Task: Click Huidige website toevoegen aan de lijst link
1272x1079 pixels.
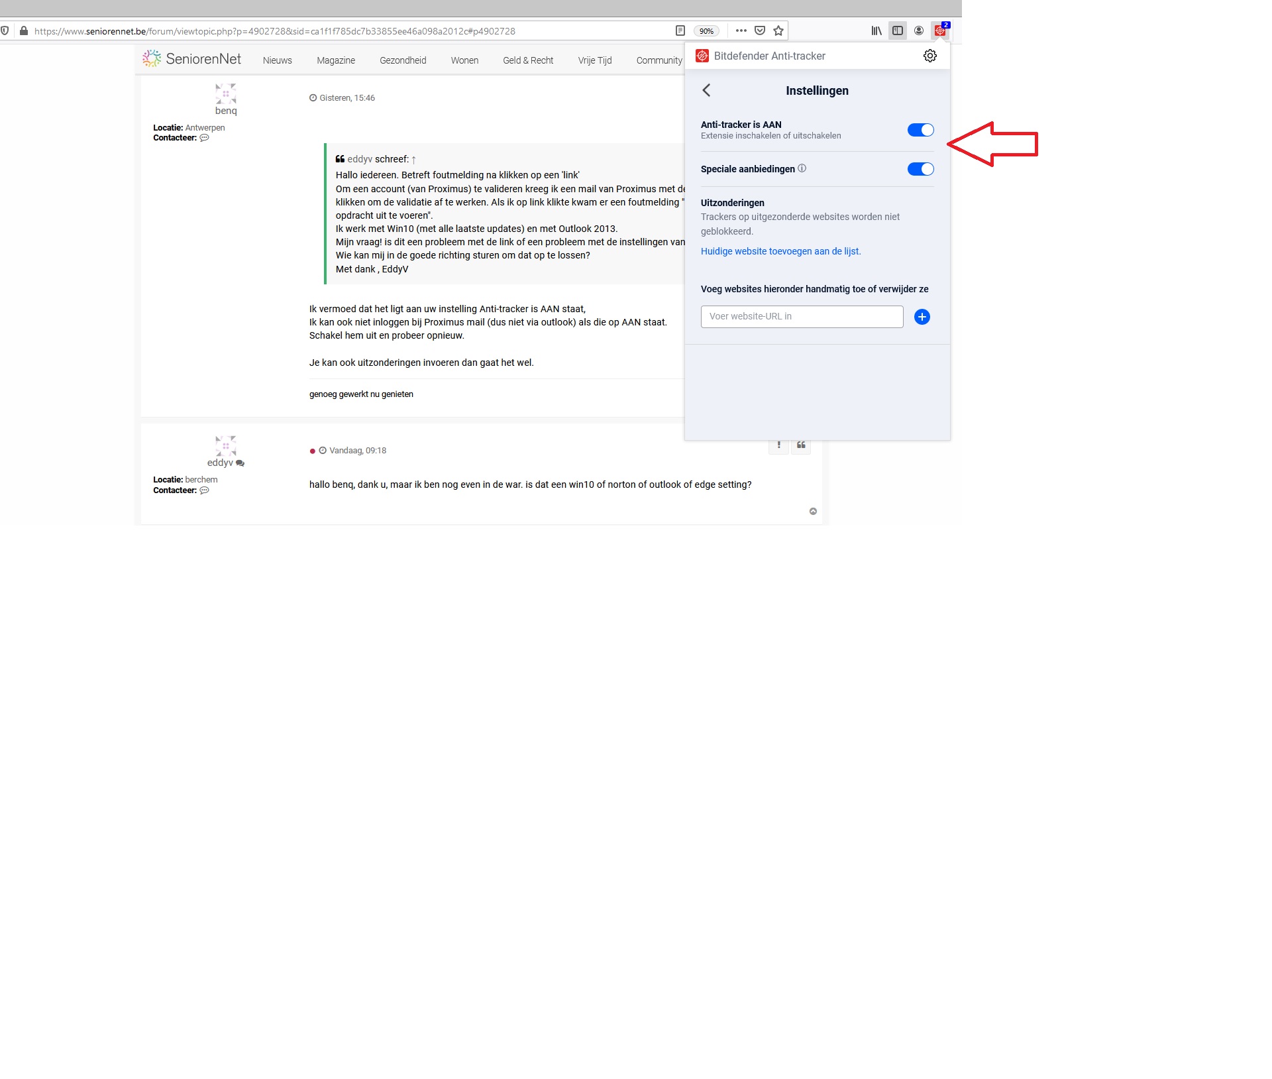Action: pos(780,252)
